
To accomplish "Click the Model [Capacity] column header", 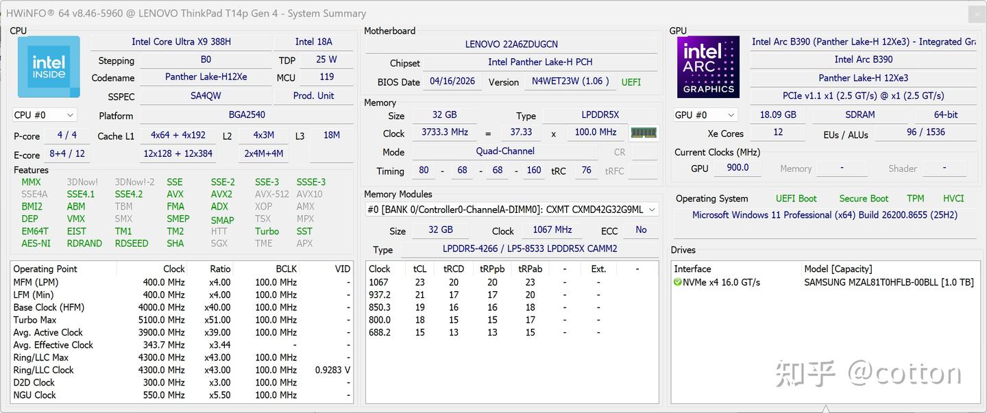I will coord(838,269).
